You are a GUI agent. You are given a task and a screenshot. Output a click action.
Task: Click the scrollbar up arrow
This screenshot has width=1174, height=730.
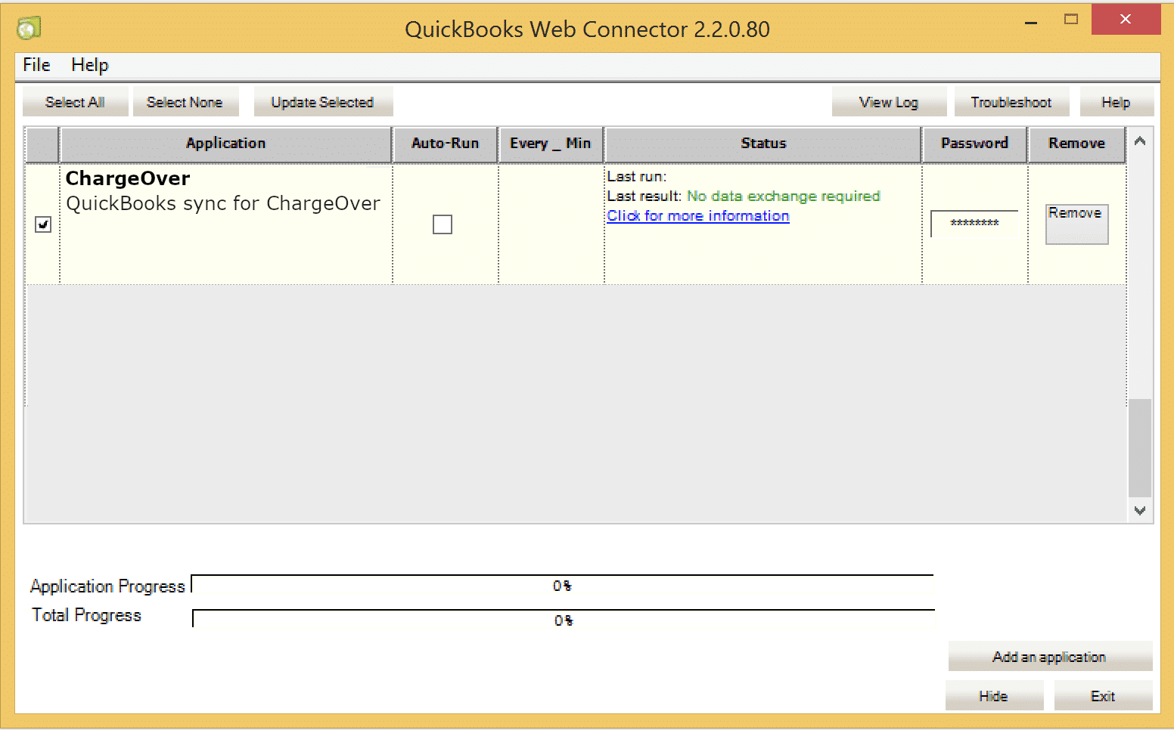click(x=1140, y=141)
